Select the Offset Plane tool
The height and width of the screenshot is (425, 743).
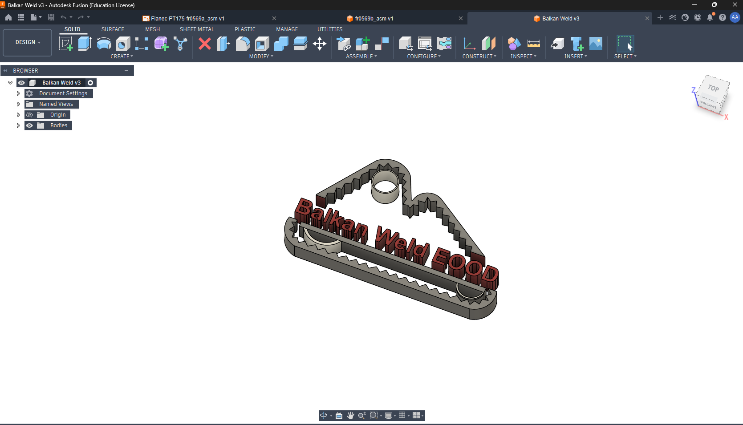click(488, 44)
